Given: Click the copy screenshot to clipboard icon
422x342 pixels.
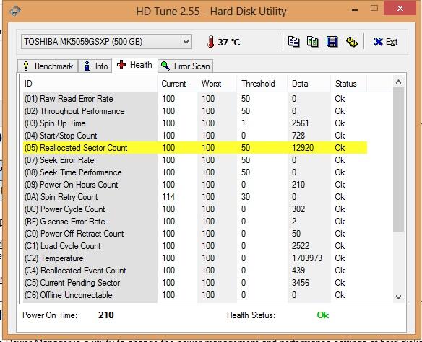Looking at the screenshot, I should tap(313, 42).
